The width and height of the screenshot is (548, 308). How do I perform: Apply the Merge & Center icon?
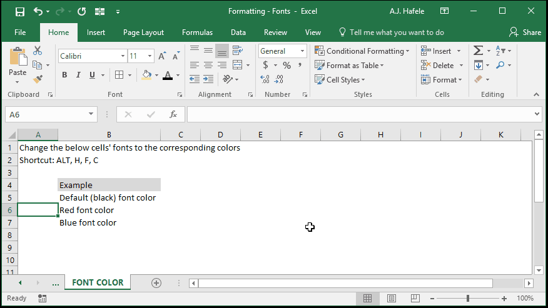click(x=237, y=65)
